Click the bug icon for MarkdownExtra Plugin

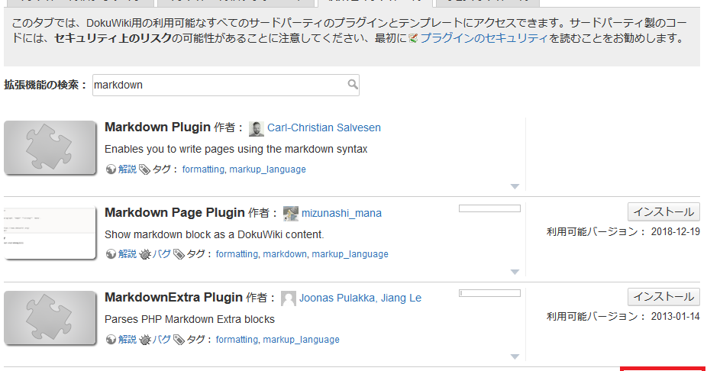(144, 340)
